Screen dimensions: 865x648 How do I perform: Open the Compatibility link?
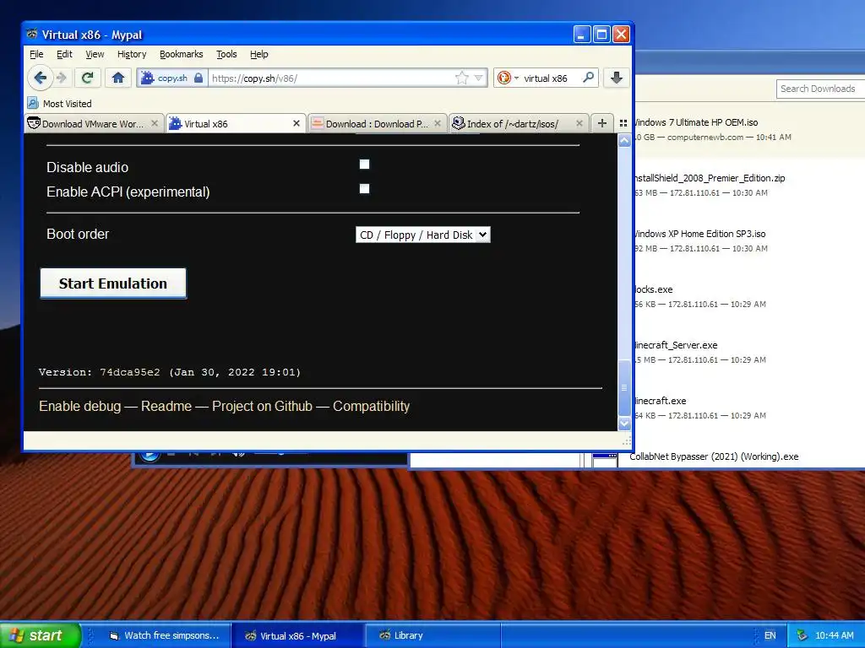click(x=372, y=406)
